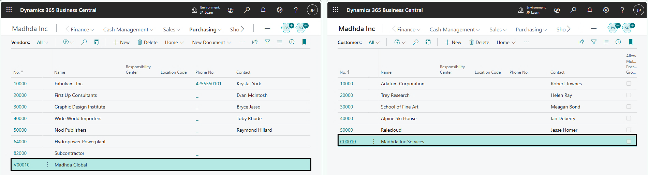Screen dimensions: 648x175
Task: Open more actions ellipsis in Customers toolbar
Action: click(x=527, y=42)
